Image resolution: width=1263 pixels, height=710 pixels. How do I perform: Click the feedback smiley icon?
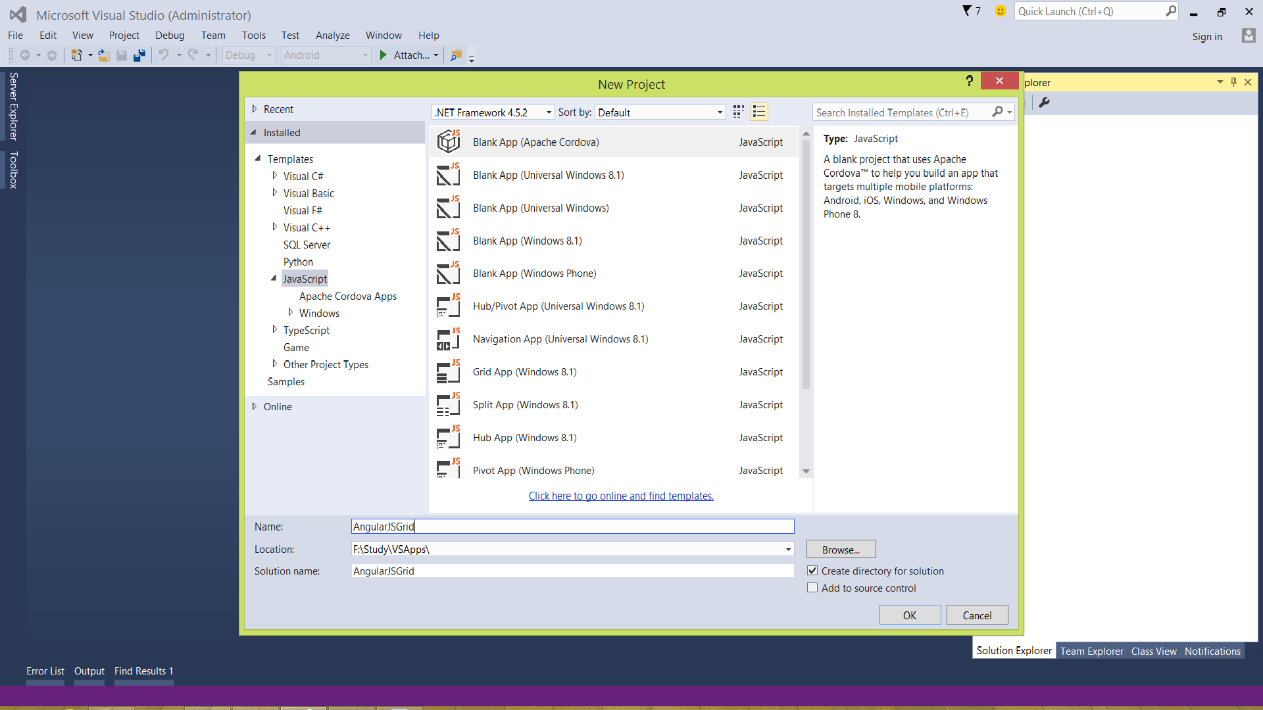(x=1001, y=11)
